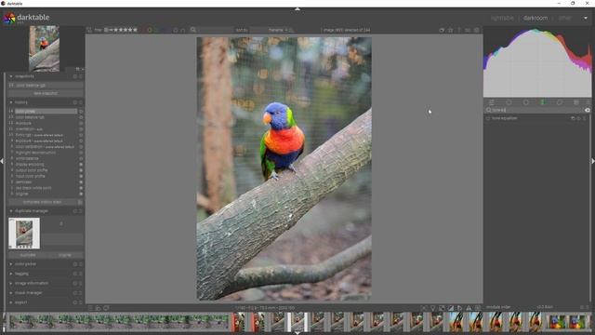The height and width of the screenshot is (335, 595).
Task: Open the effect modules group tab
Action: [x=576, y=102]
